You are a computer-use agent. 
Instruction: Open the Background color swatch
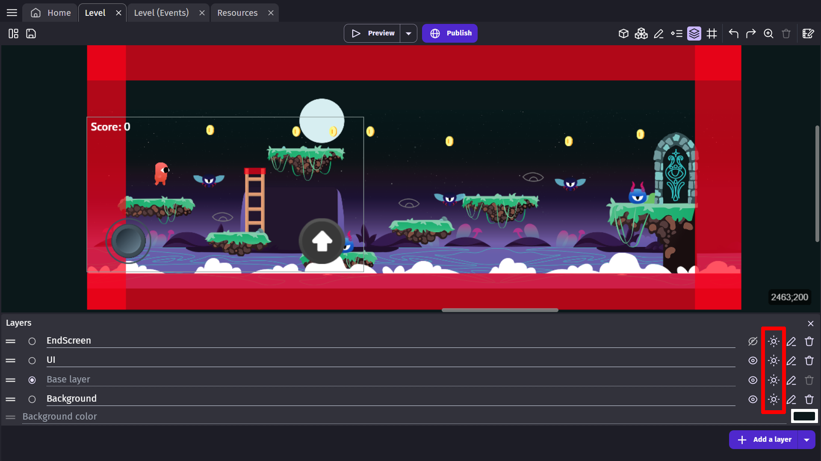[804, 416]
